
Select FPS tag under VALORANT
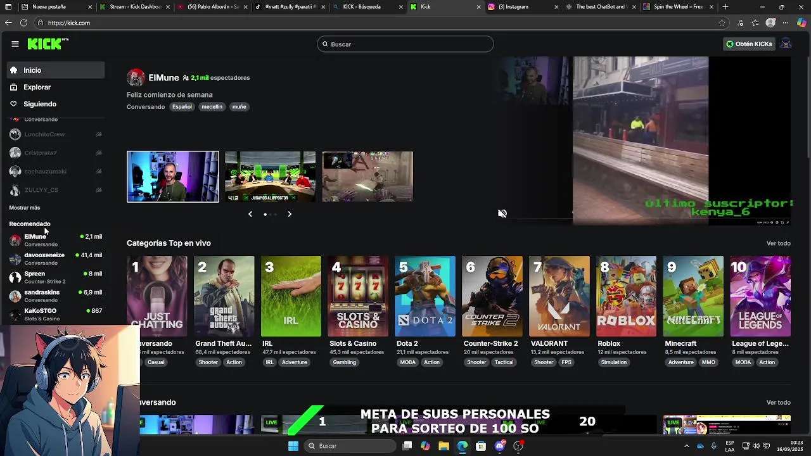pyautogui.click(x=566, y=362)
